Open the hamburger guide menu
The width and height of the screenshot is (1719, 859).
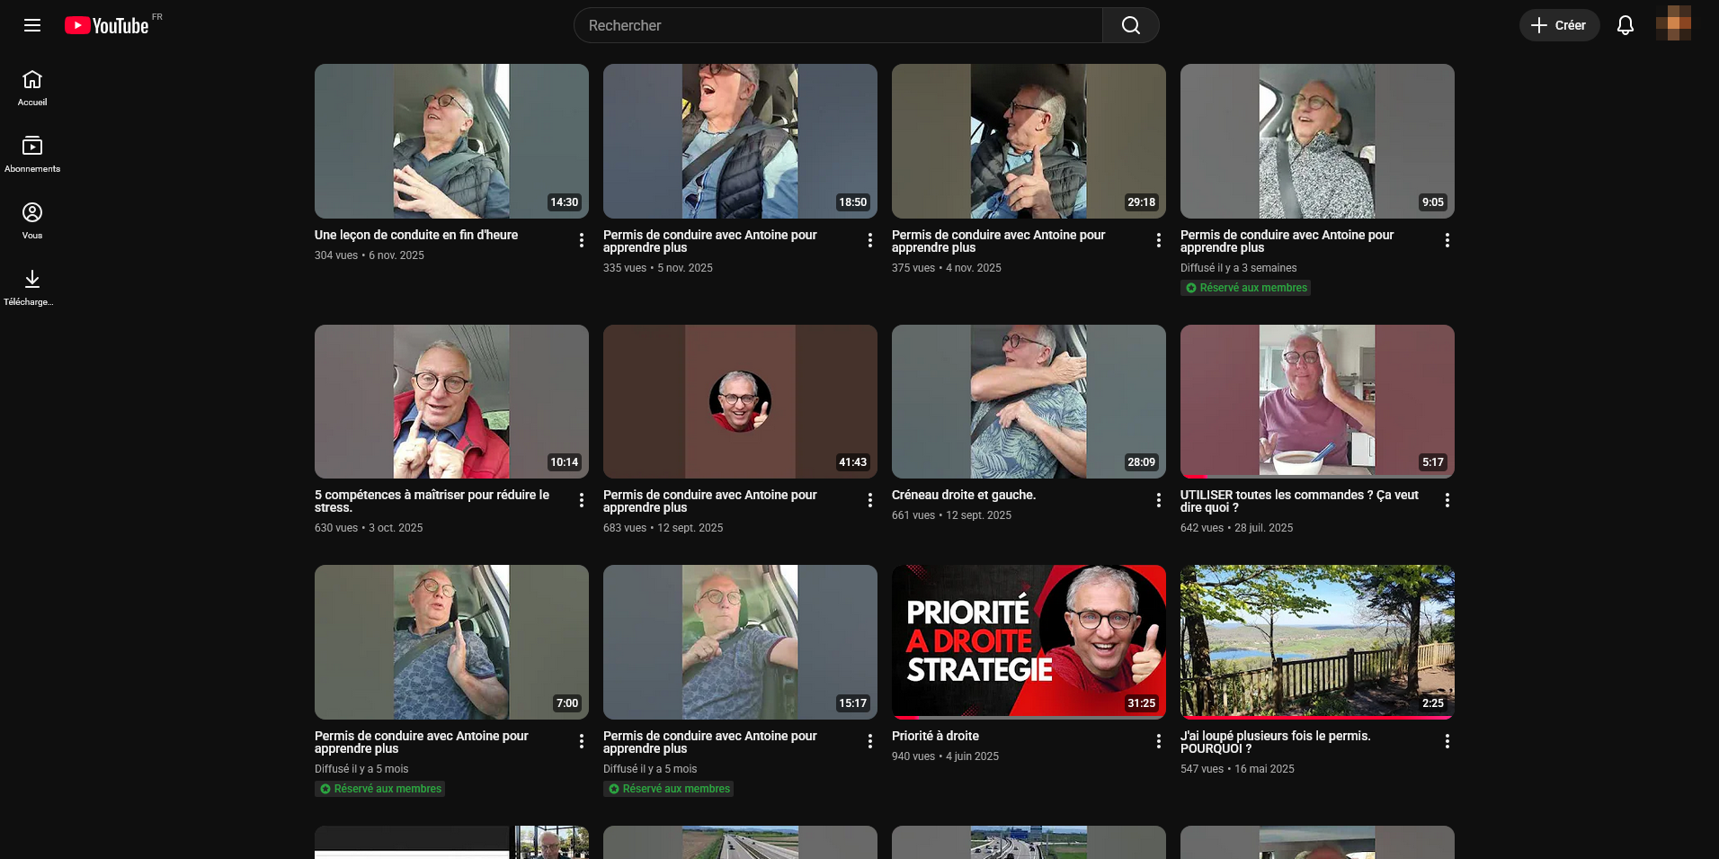(32, 25)
